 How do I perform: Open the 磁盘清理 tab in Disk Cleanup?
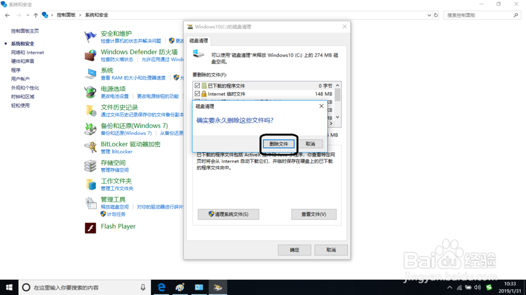click(199, 40)
